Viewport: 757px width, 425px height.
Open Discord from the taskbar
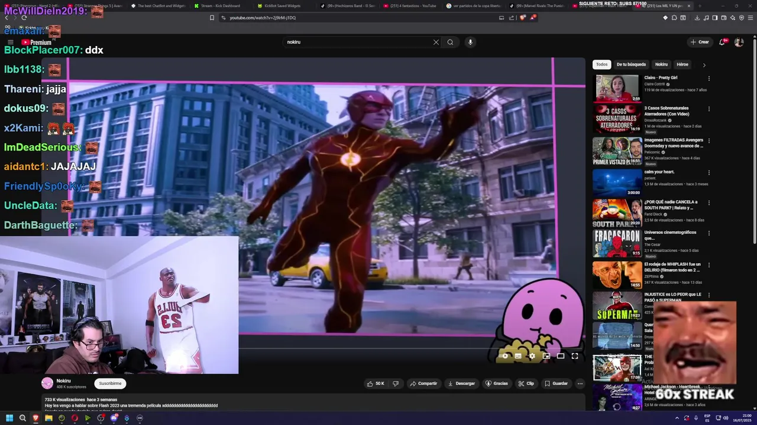click(x=114, y=418)
